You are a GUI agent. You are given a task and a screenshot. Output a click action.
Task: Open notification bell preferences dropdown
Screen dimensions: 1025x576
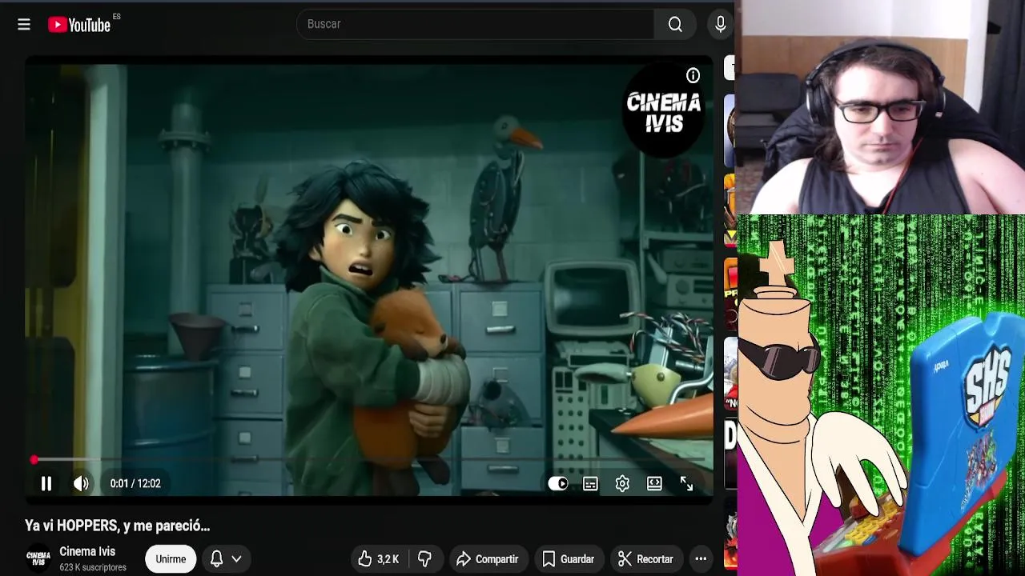[226, 558]
